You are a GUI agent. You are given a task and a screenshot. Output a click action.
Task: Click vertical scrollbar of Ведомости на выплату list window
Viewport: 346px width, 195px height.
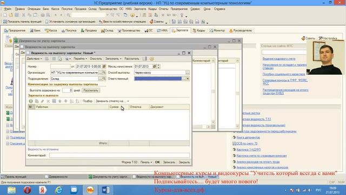(213, 91)
